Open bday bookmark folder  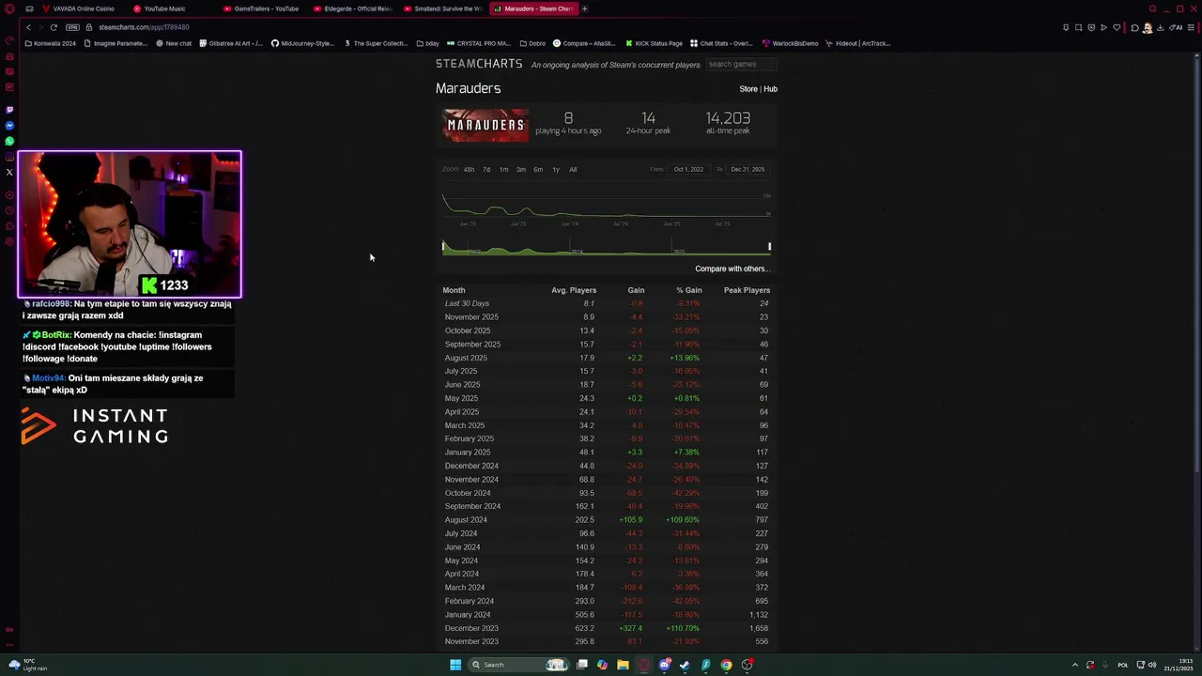[427, 43]
